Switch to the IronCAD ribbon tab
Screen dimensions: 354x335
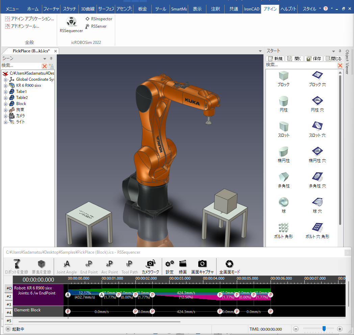coord(252,9)
